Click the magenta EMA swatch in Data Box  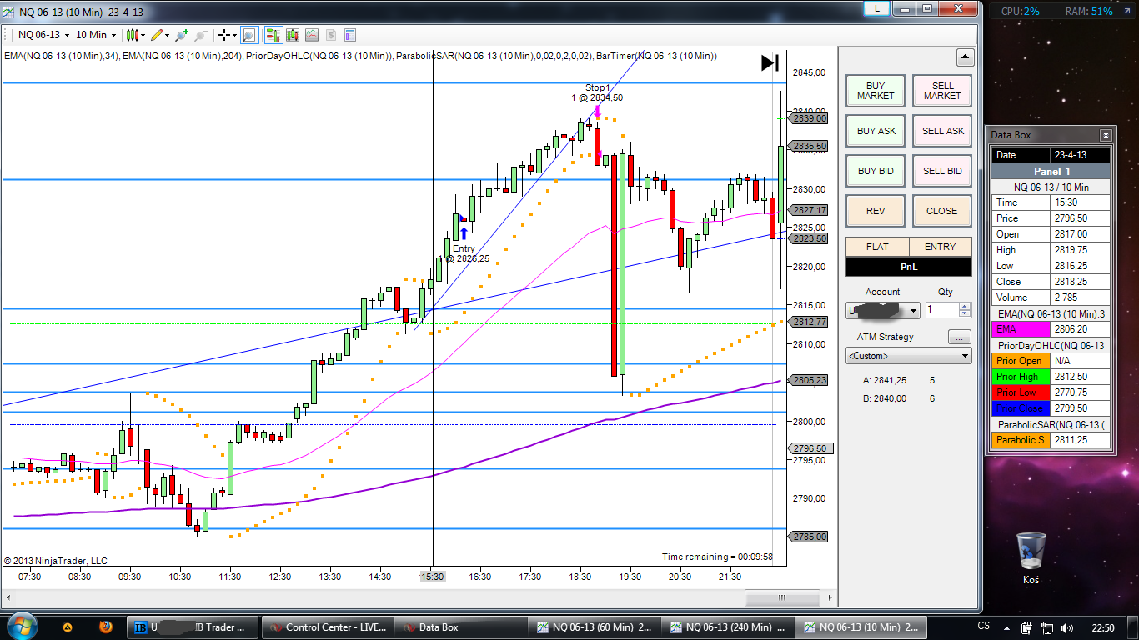coord(1019,329)
